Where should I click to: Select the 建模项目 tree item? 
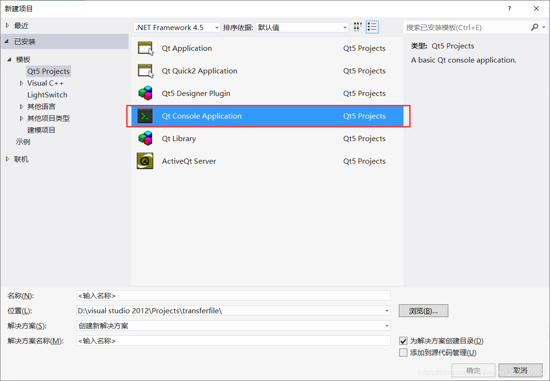click(41, 130)
